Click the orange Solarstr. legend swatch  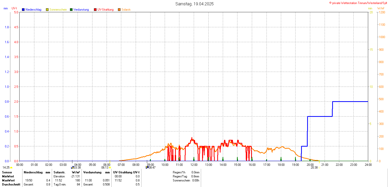pos(119,10)
